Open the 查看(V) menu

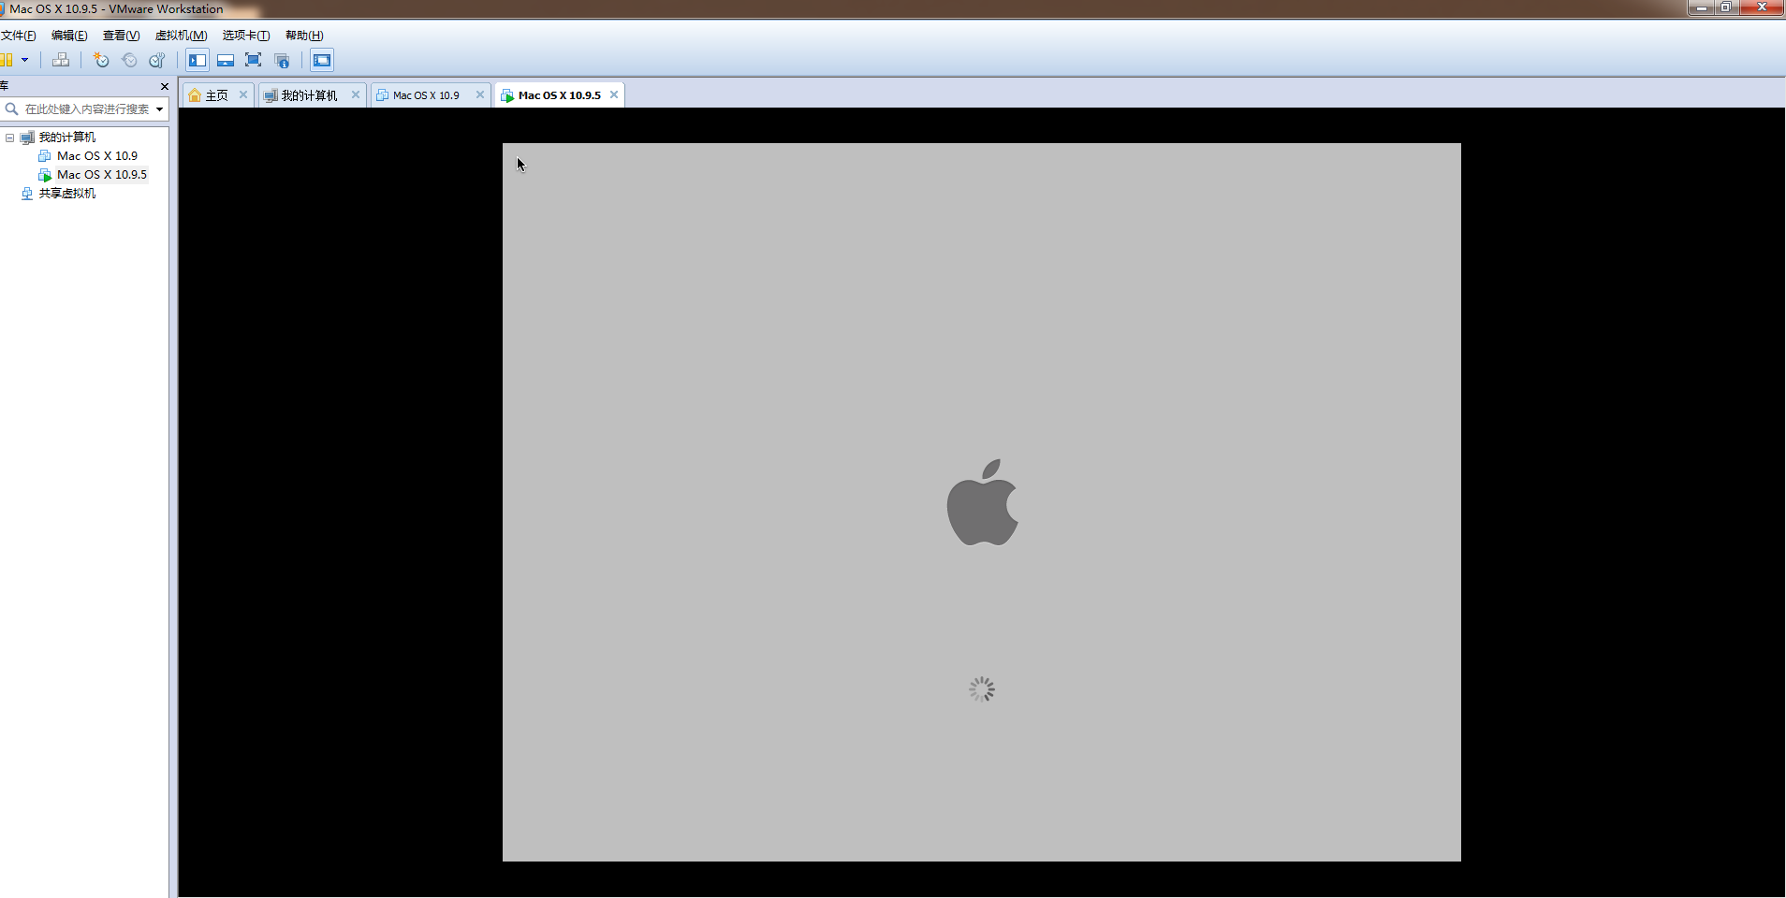121,36
